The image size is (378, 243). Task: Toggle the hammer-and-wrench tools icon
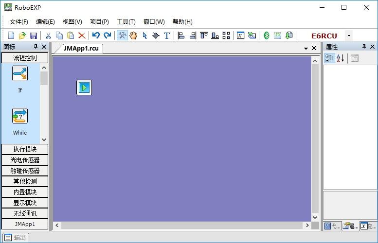pos(122,35)
